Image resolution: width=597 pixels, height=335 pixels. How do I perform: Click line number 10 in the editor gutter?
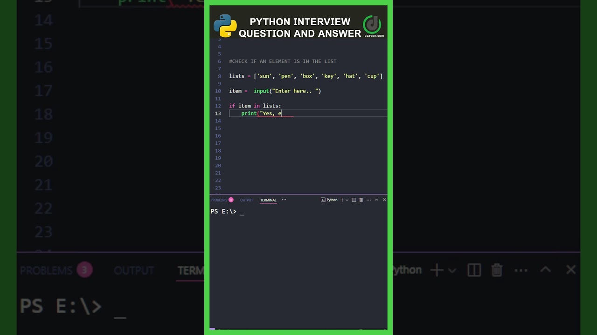point(219,91)
